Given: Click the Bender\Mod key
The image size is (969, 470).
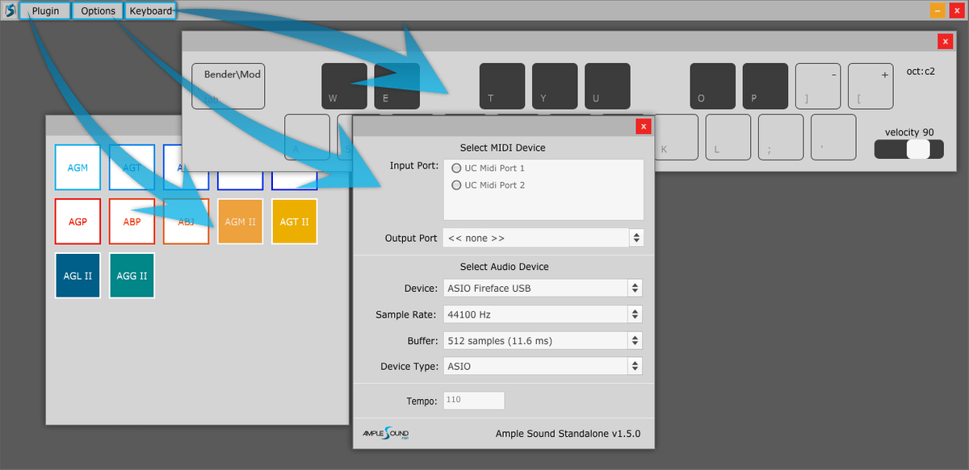Looking at the screenshot, I should pos(228,85).
